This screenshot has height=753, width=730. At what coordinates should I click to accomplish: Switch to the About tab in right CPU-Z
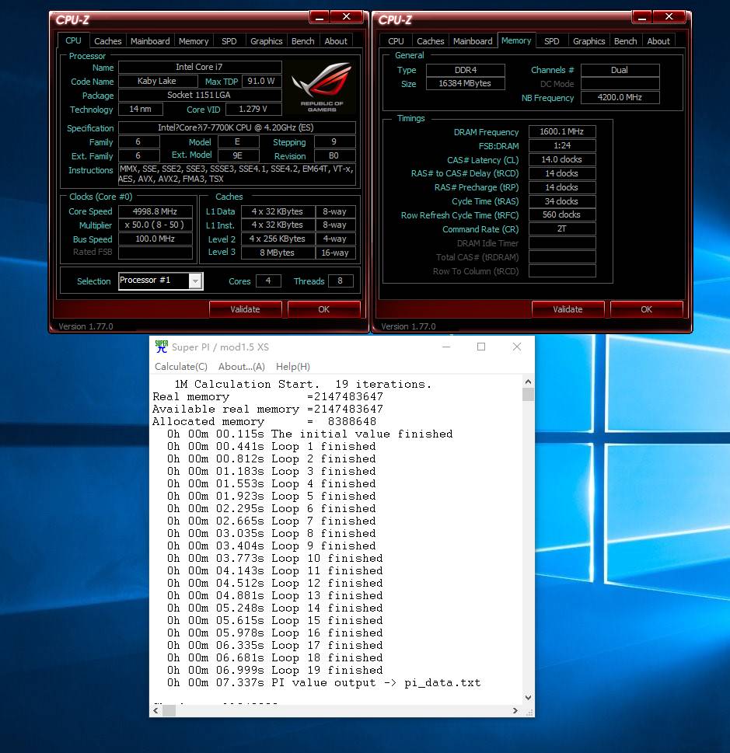[x=658, y=40]
